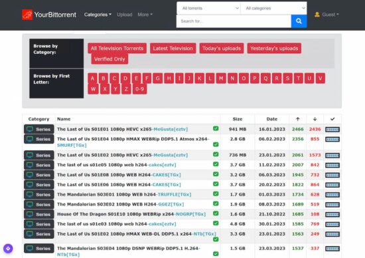Image resolution: width=365 pixels, height=258 pixels.
Task: Click the YourBittorrent logo icon
Action: tap(27, 15)
